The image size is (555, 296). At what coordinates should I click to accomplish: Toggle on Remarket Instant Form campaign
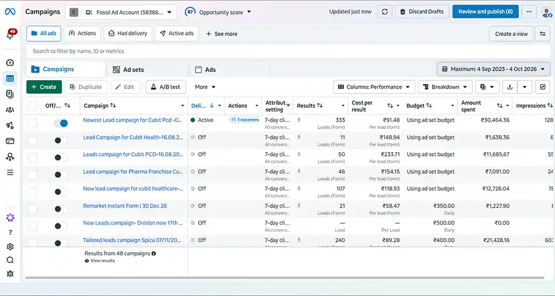[x=61, y=209]
